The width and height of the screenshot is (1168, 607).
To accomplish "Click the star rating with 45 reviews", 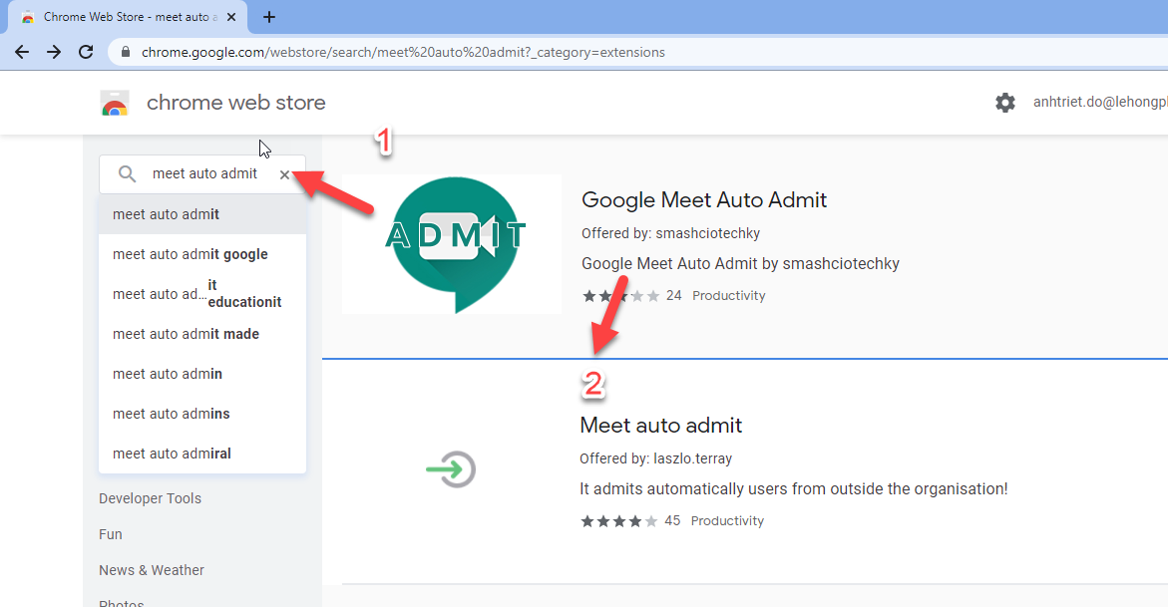I will [619, 521].
